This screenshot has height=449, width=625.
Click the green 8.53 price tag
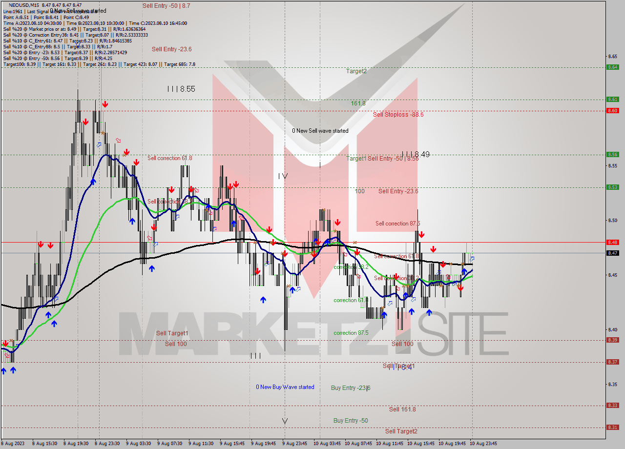(612, 187)
